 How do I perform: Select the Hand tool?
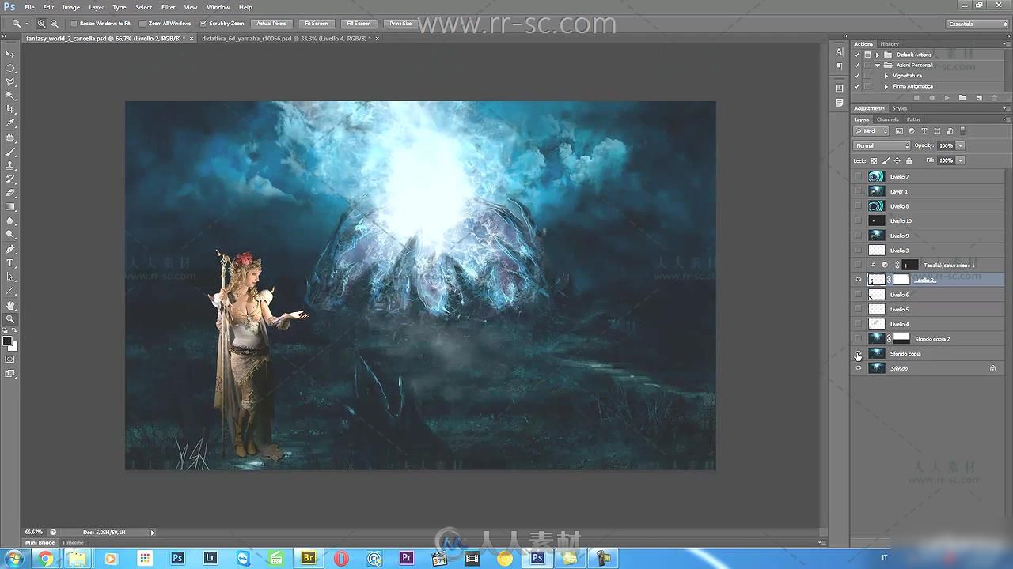pyautogui.click(x=10, y=305)
